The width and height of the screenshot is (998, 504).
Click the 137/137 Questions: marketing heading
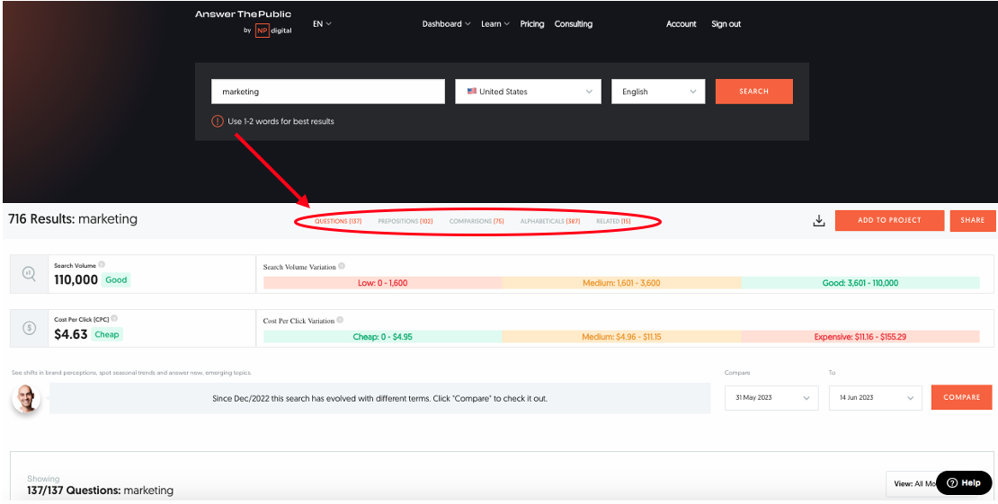click(101, 491)
